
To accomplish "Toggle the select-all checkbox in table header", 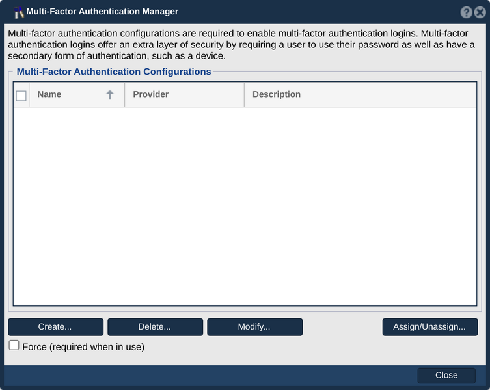I will [21, 96].
